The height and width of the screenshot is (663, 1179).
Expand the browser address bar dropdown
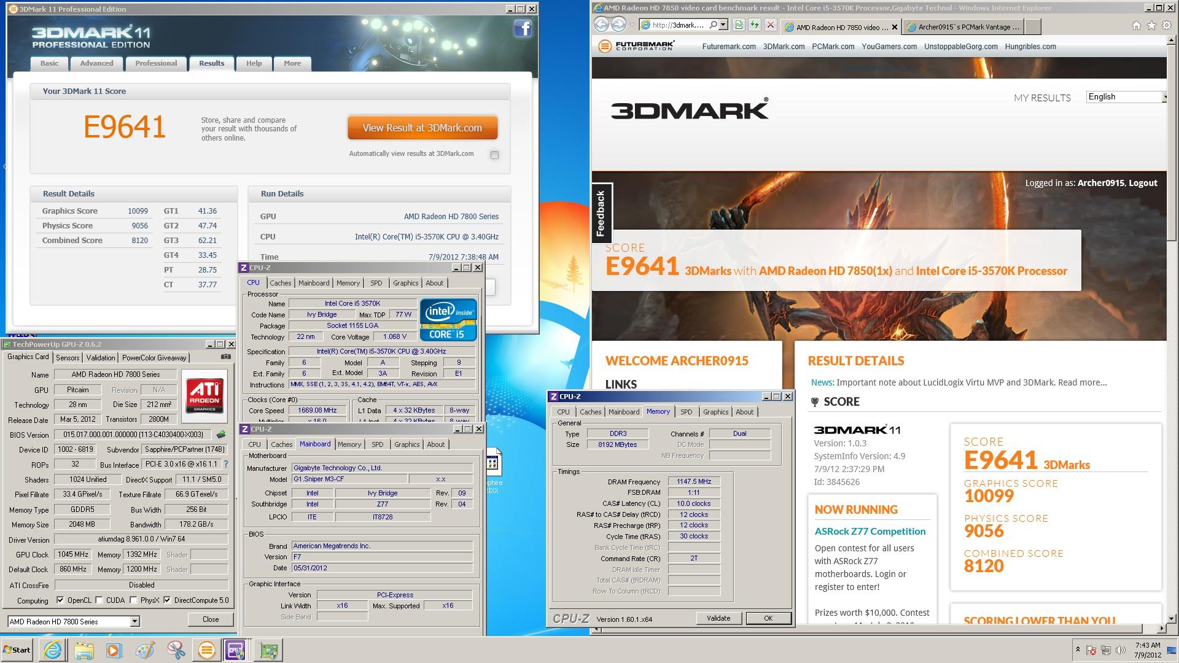[723, 25]
